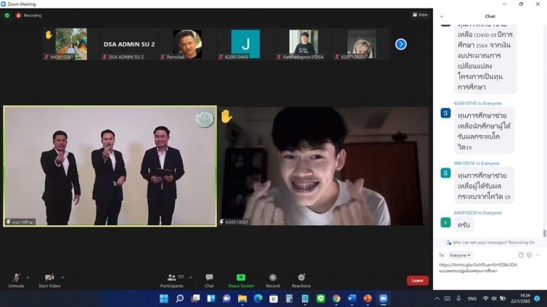Leave the meeting
This screenshot has height=307, width=547.
[417, 281]
